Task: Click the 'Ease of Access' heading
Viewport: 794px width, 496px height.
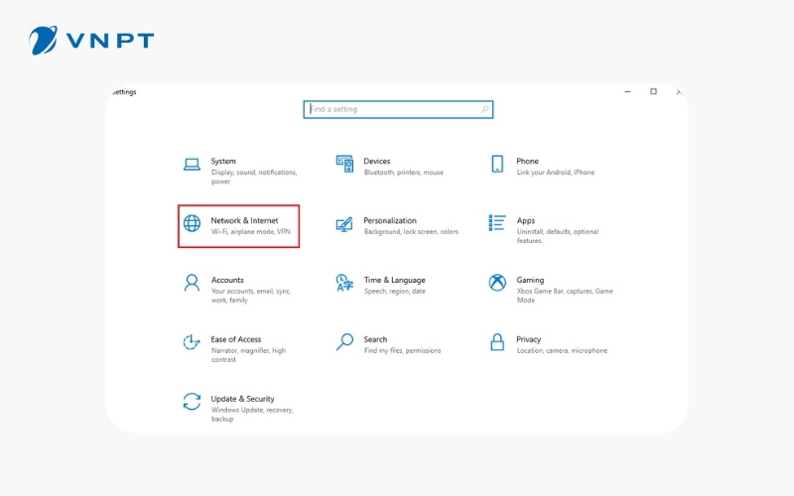Action: pyautogui.click(x=236, y=339)
